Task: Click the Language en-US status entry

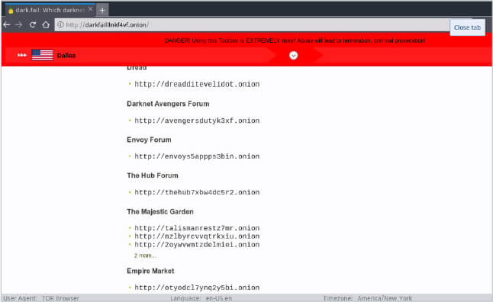Action: (x=201, y=298)
